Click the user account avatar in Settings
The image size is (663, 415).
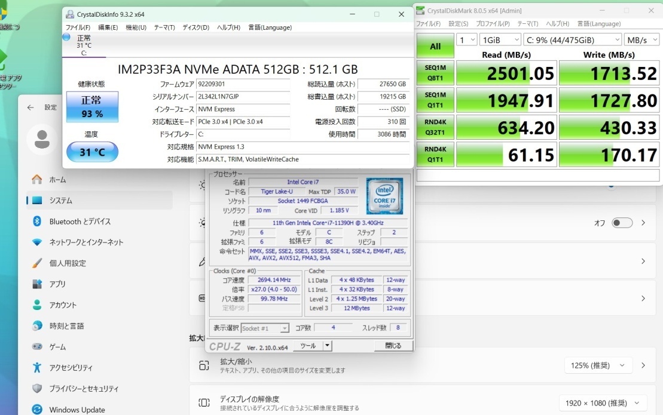(x=42, y=139)
